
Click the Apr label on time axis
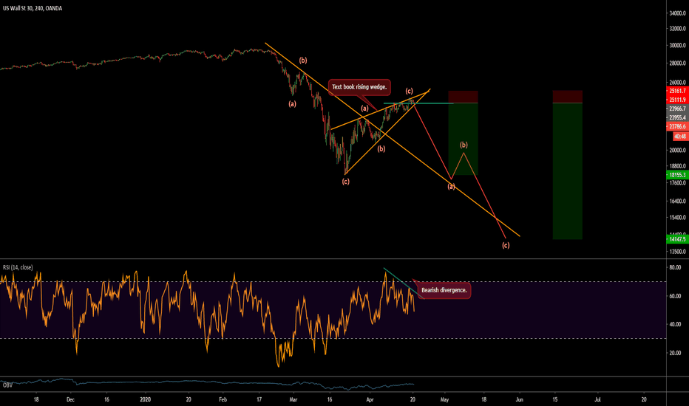370,399
